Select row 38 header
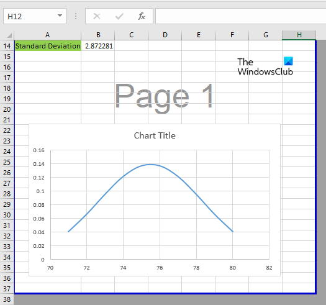 click(x=7, y=299)
